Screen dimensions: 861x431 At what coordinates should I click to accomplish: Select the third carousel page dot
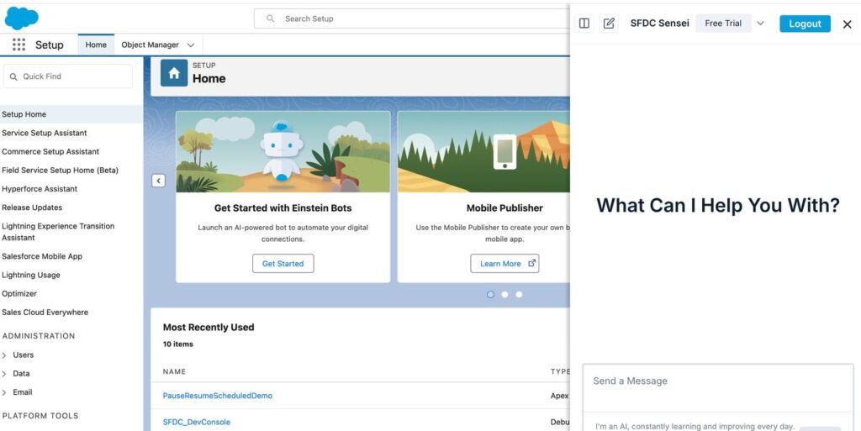(519, 294)
